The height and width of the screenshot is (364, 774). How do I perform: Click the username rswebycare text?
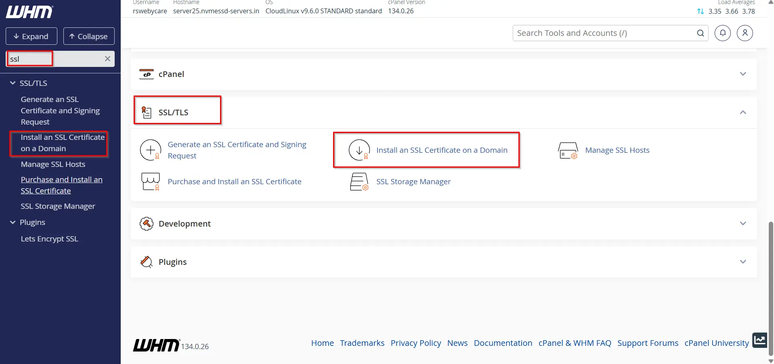150,11
